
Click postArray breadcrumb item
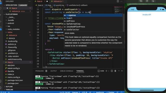(x=59, y=5)
